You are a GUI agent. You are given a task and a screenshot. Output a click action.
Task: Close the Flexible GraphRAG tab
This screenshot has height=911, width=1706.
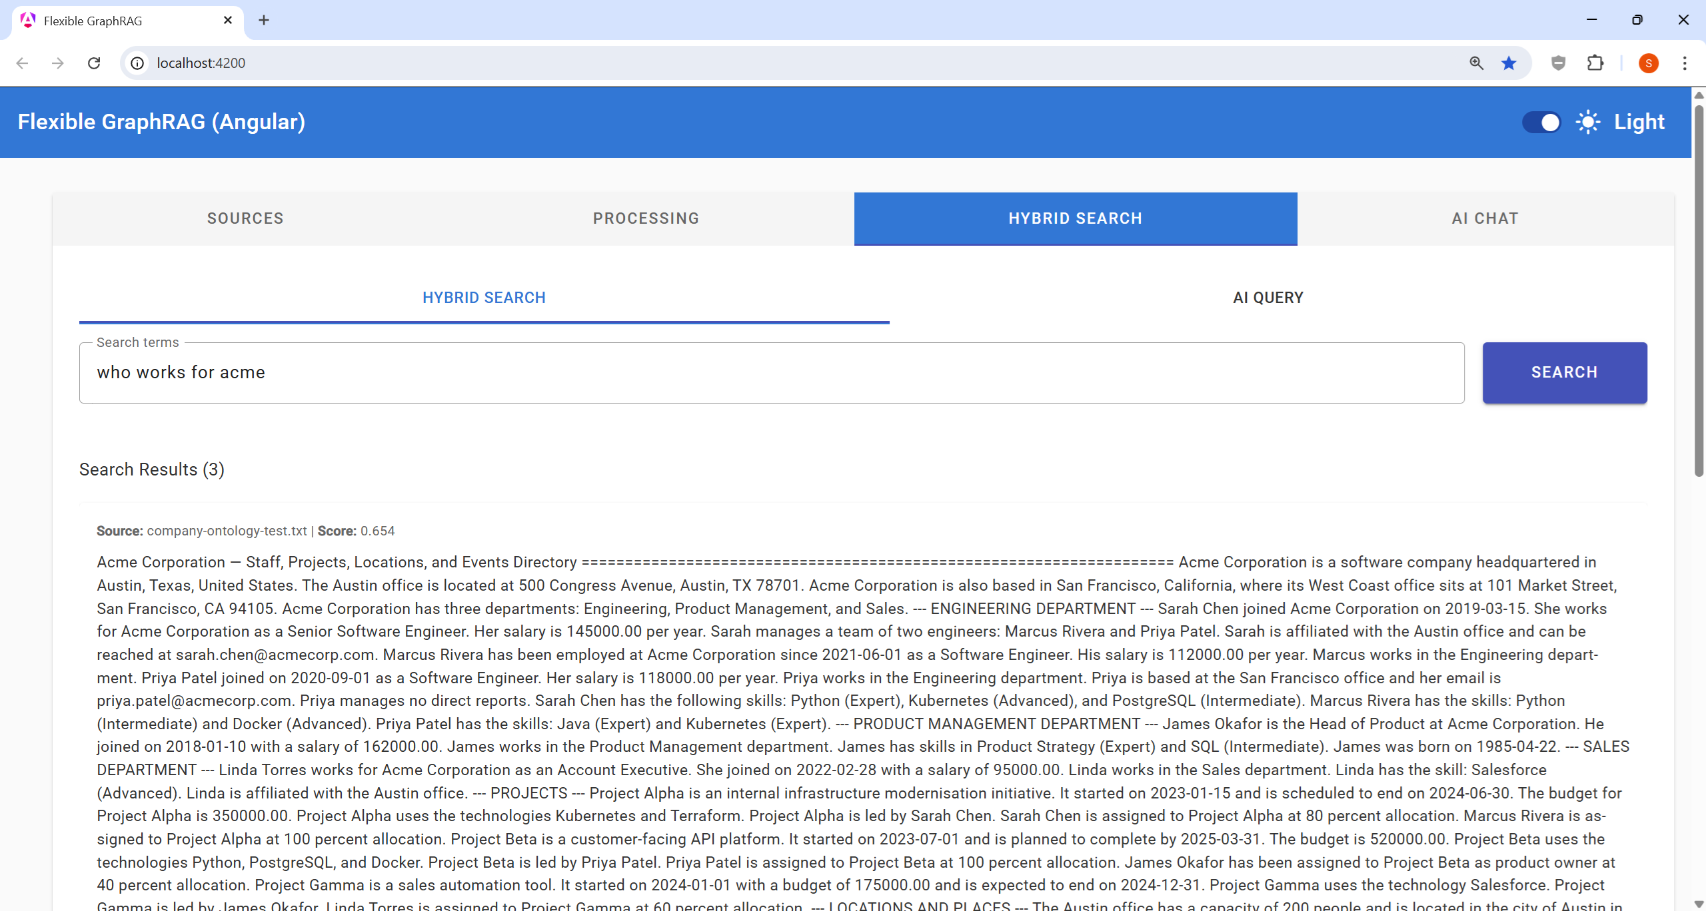tap(228, 21)
